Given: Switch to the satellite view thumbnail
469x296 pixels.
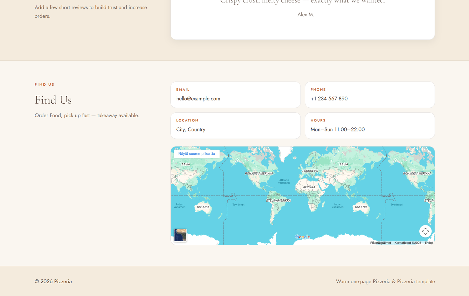Looking at the screenshot, I should [180, 235].
